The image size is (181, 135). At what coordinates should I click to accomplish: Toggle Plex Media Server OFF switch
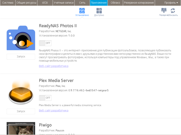coord(45,98)
